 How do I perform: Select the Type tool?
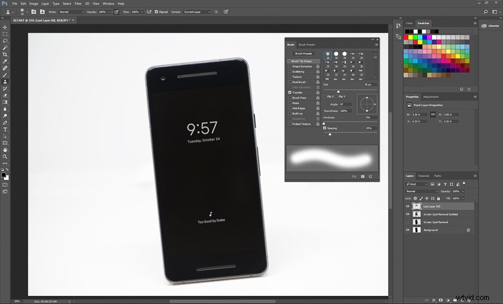coord(5,129)
